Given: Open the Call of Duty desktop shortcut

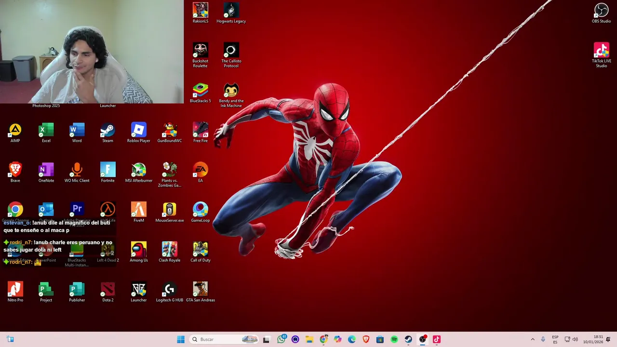Looking at the screenshot, I should pyautogui.click(x=201, y=252).
